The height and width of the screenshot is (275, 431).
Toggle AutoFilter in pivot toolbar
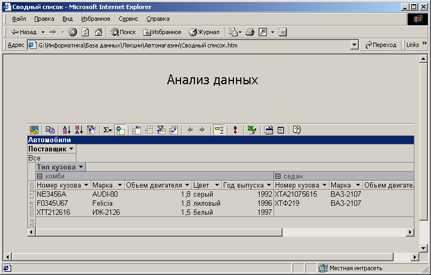click(x=91, y=130)
